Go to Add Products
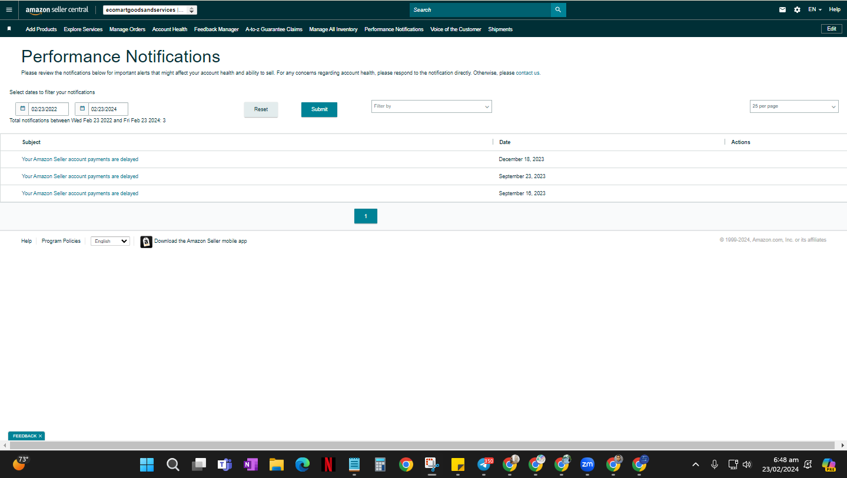Screen dimensions: 847x478 [41, 29]
